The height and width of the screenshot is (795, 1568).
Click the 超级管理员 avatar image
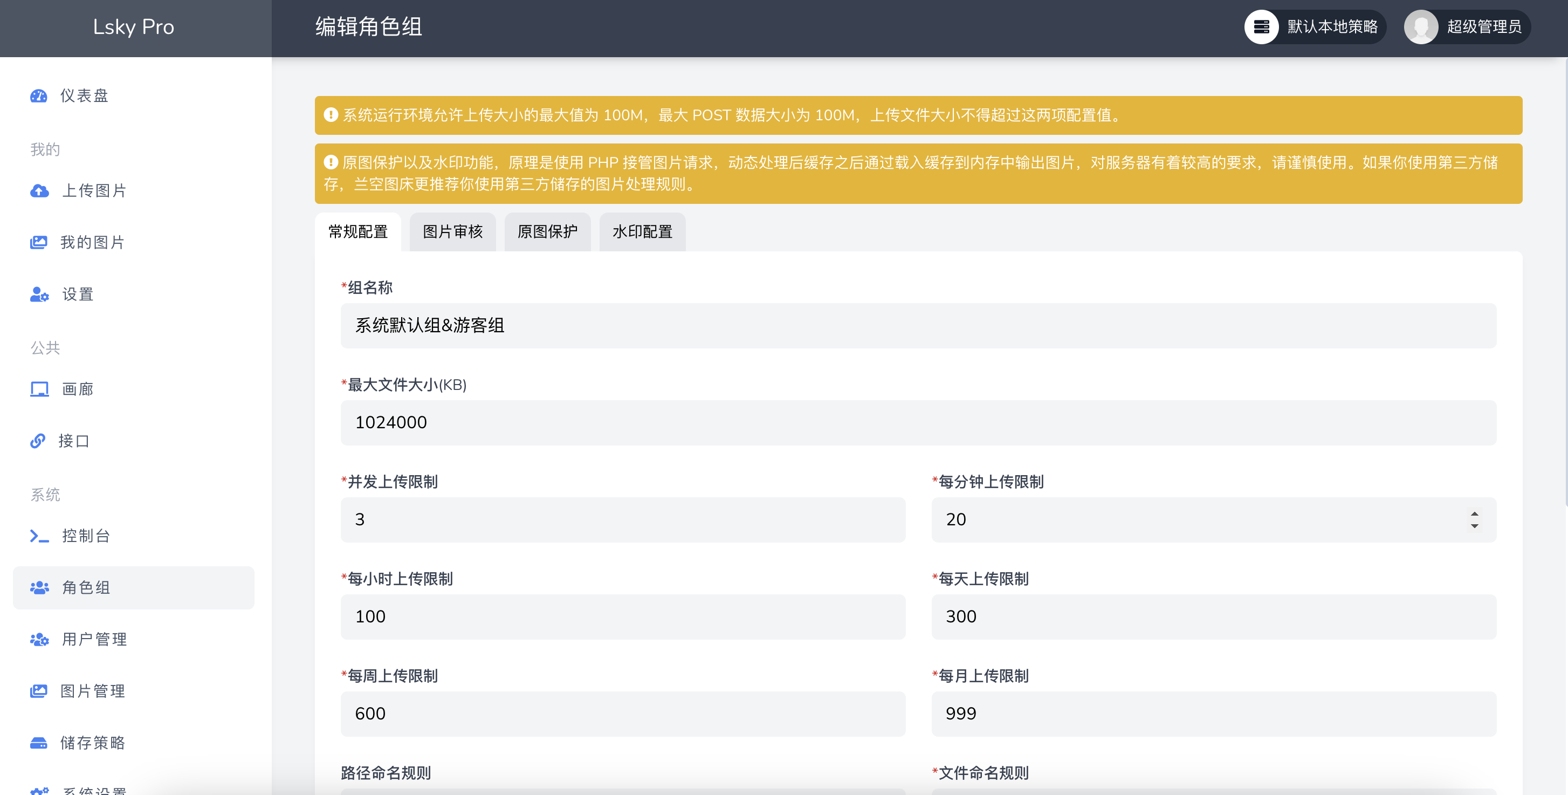point(1421,27)
